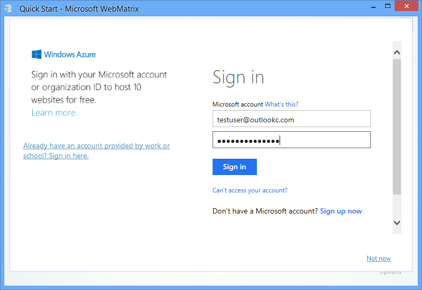Click the scrollbar up arrow
The height and width of the screenshot is (290, 422).
tap(397, 52)
